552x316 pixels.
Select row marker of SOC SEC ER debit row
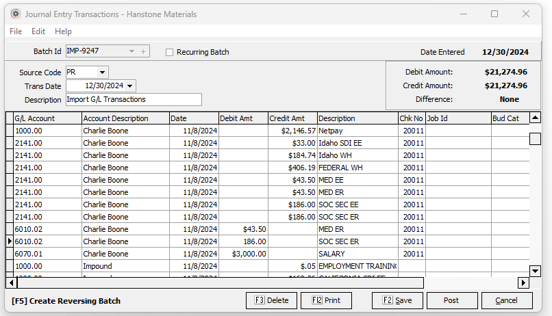pos(10,241)
